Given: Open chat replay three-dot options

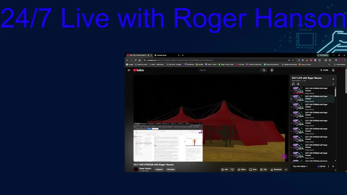Looking at the screenshot, I should 328,166.
